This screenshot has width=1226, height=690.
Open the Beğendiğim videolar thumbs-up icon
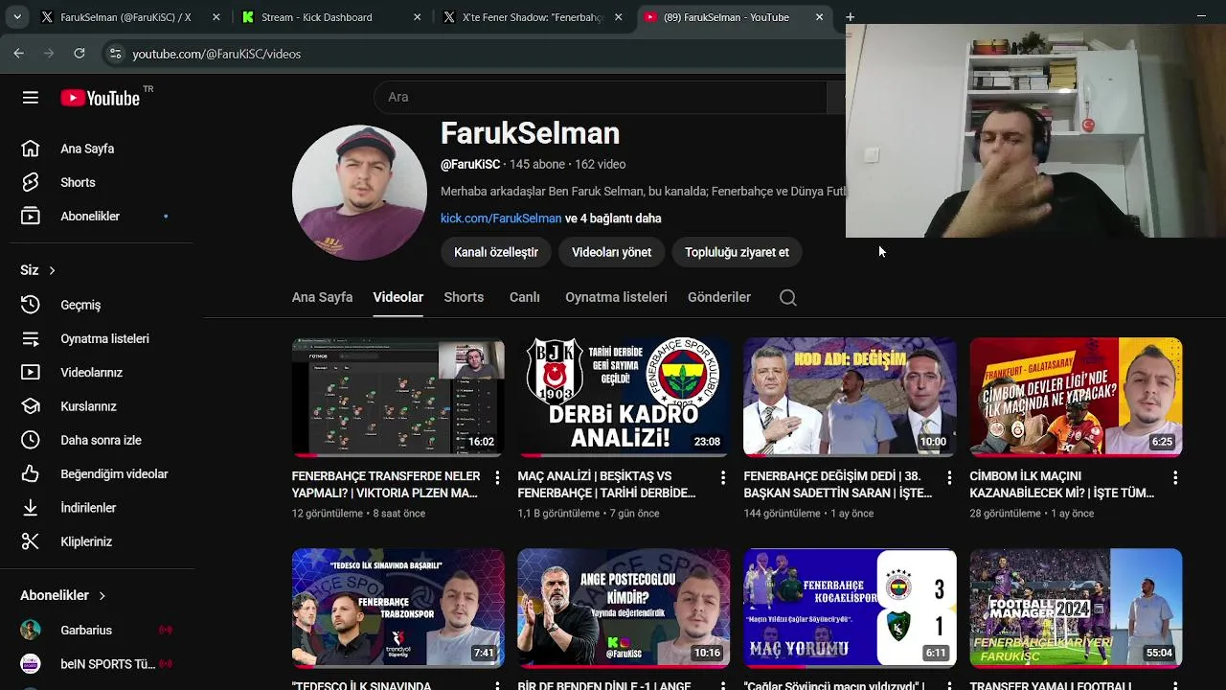click(31, 474)
